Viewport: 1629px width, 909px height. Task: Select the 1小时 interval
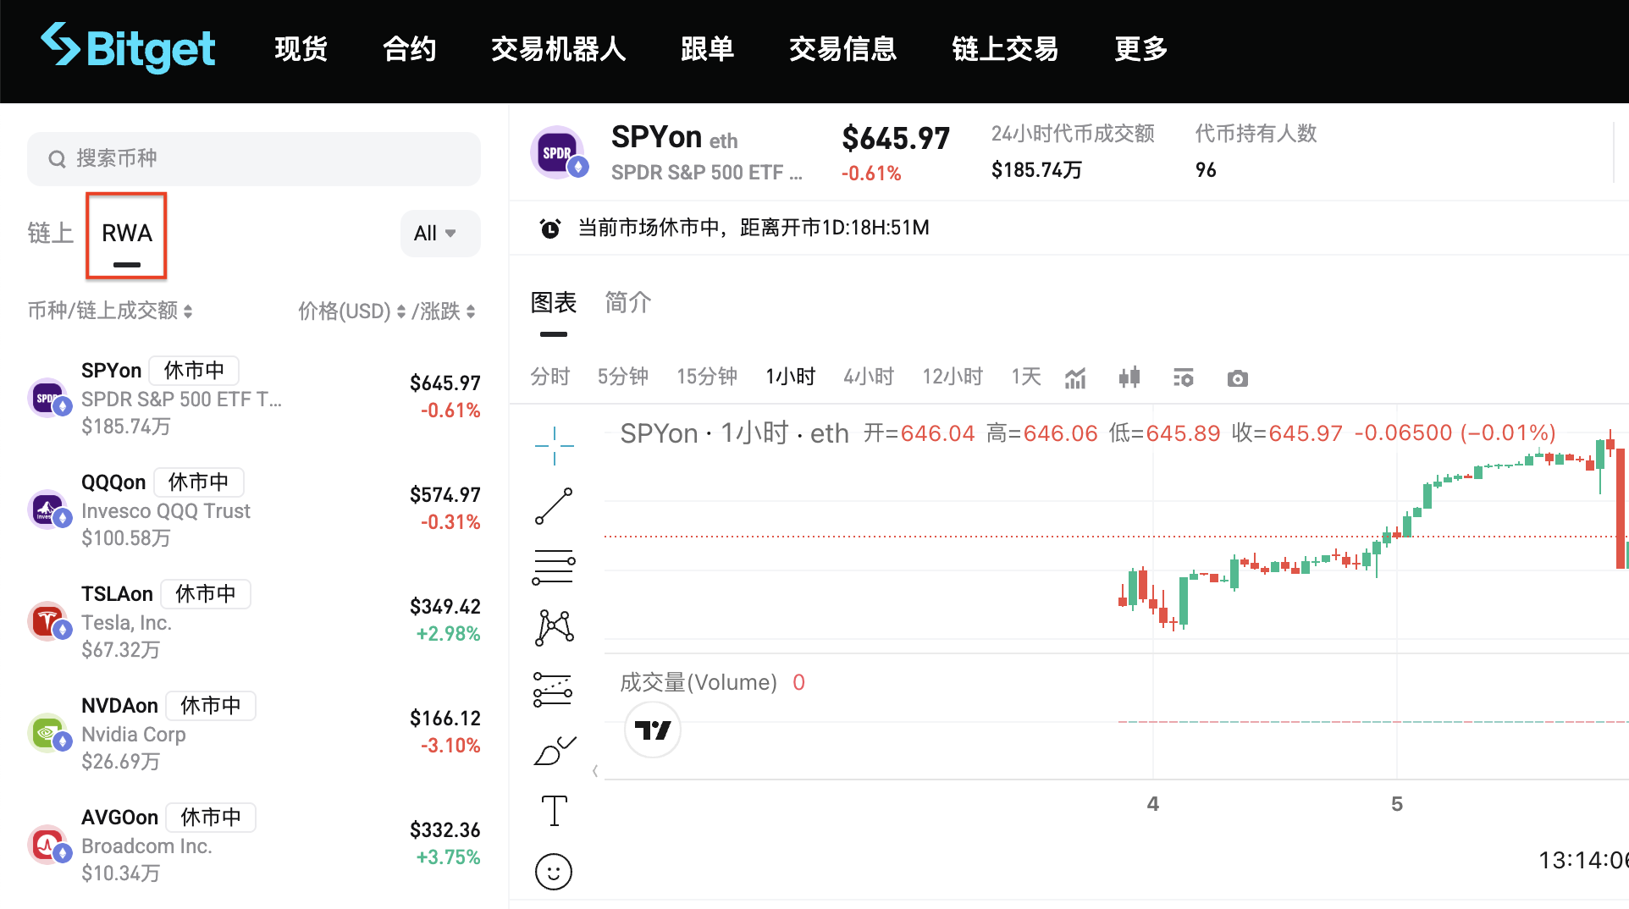click(791, 377)
